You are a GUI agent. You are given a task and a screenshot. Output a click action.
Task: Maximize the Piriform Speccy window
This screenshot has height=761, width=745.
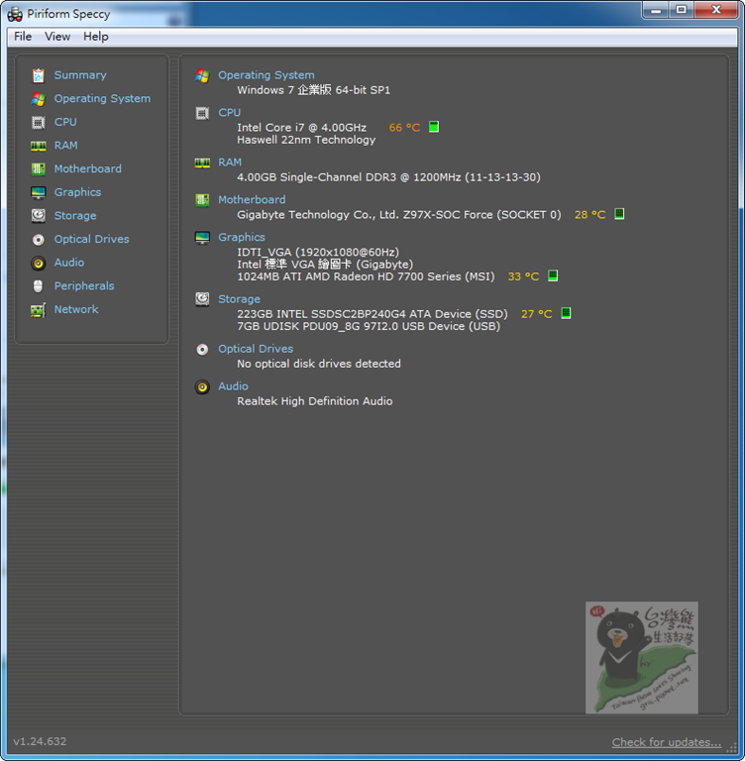pyautogui.click(x=682, y=9)
